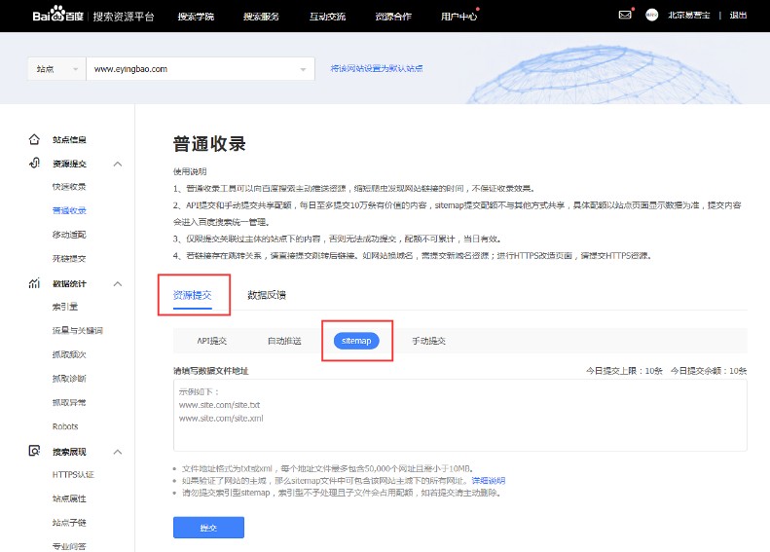Collapse the 数据统计 section chevron
770x552 pixels.
coord(118,283)
